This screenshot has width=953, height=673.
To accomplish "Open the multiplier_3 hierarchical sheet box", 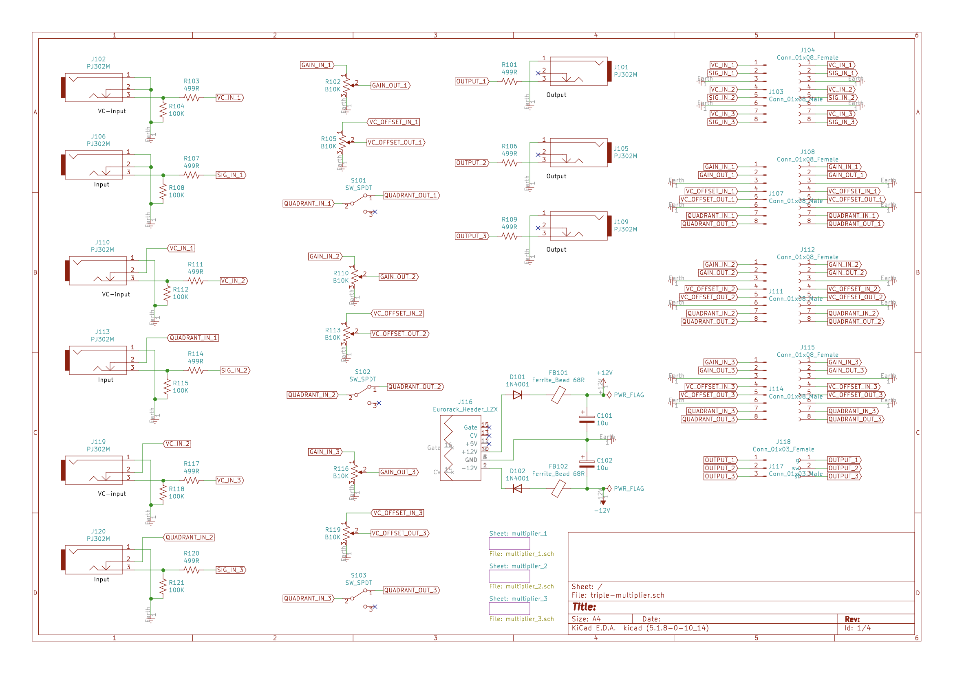I will point(510,609).
